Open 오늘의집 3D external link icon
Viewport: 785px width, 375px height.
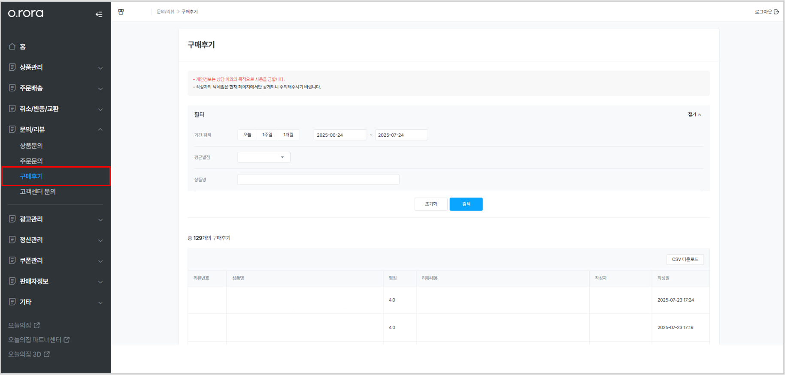pos(47,354)
